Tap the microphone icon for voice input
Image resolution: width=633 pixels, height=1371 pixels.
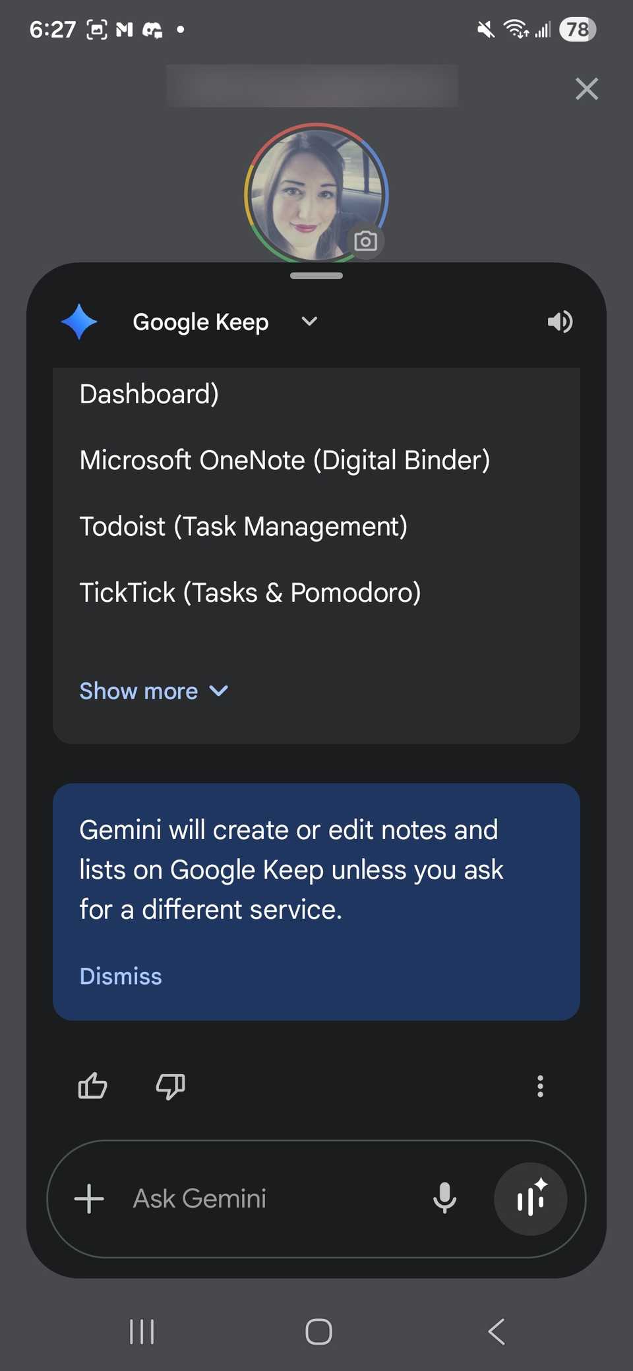[445, 1200]
